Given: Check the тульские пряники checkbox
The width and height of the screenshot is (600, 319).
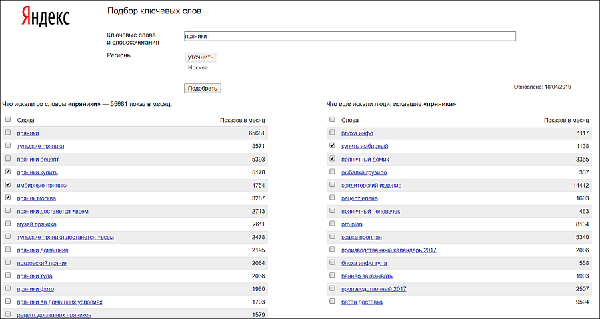Looking at the screenshot, I should tap(8, 146).
